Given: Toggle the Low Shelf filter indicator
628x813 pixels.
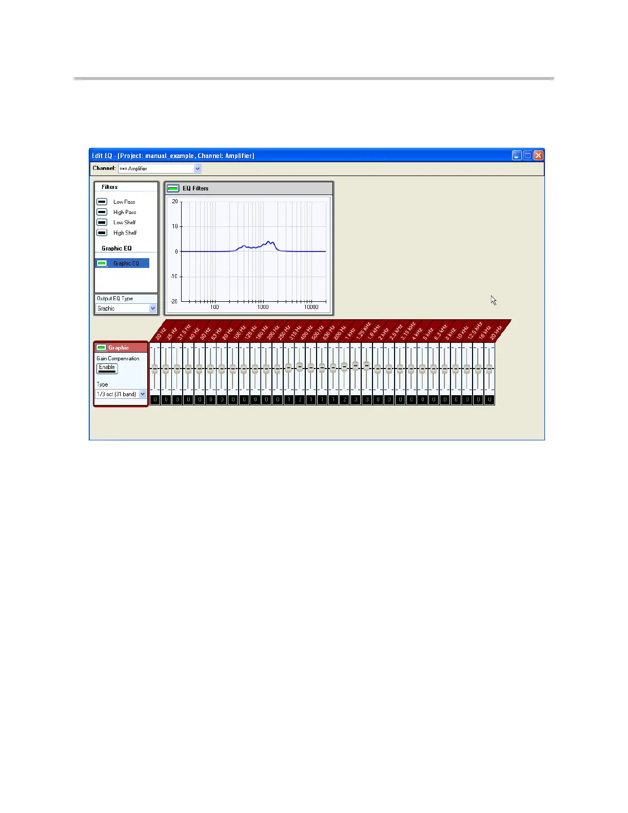Looking at the screenshot, I should pos(102,222).
